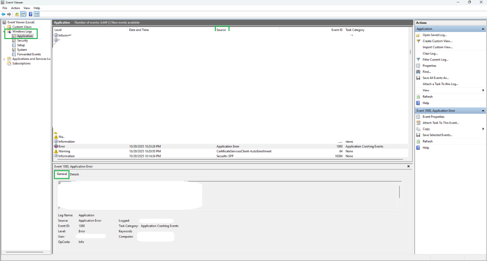This screenshot has width=487, height=261.
Task: Close the Event 1000 preview pane
Action: (409, 166)
